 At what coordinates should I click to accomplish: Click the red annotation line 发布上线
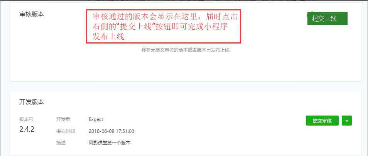click(108, 37)
